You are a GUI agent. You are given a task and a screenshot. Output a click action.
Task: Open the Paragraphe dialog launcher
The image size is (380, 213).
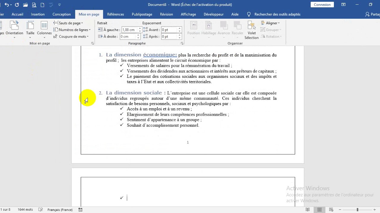point(182,43)
